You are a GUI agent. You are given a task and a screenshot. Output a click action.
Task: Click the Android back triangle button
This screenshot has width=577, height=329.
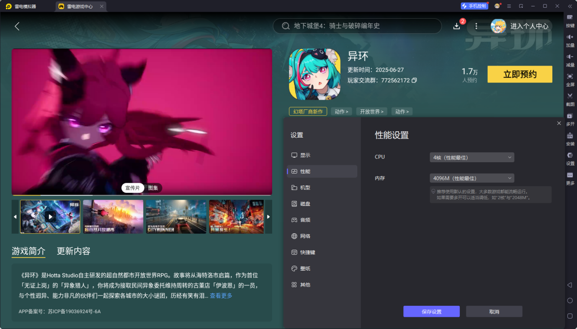click(570, 285)
